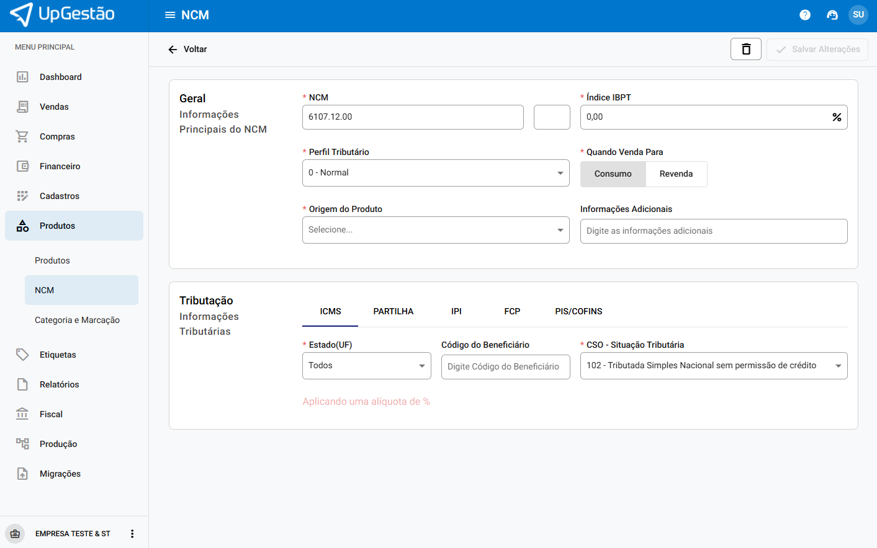Open the Perfil Tributário dropdown
The image size is (877, 548).
pos(435,173)
